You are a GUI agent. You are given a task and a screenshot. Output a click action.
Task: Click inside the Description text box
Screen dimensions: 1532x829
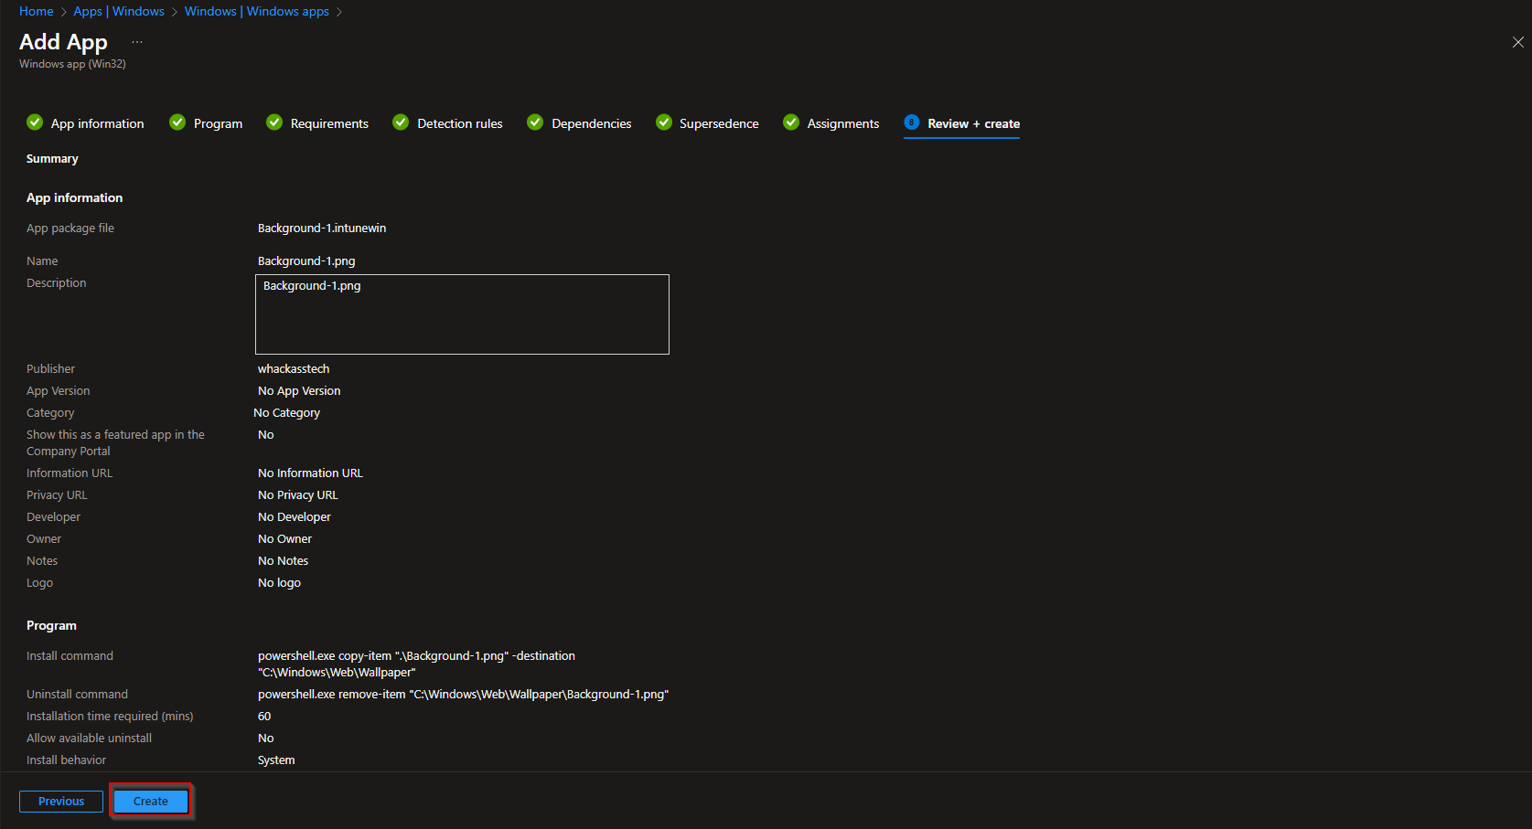point(461,314)
